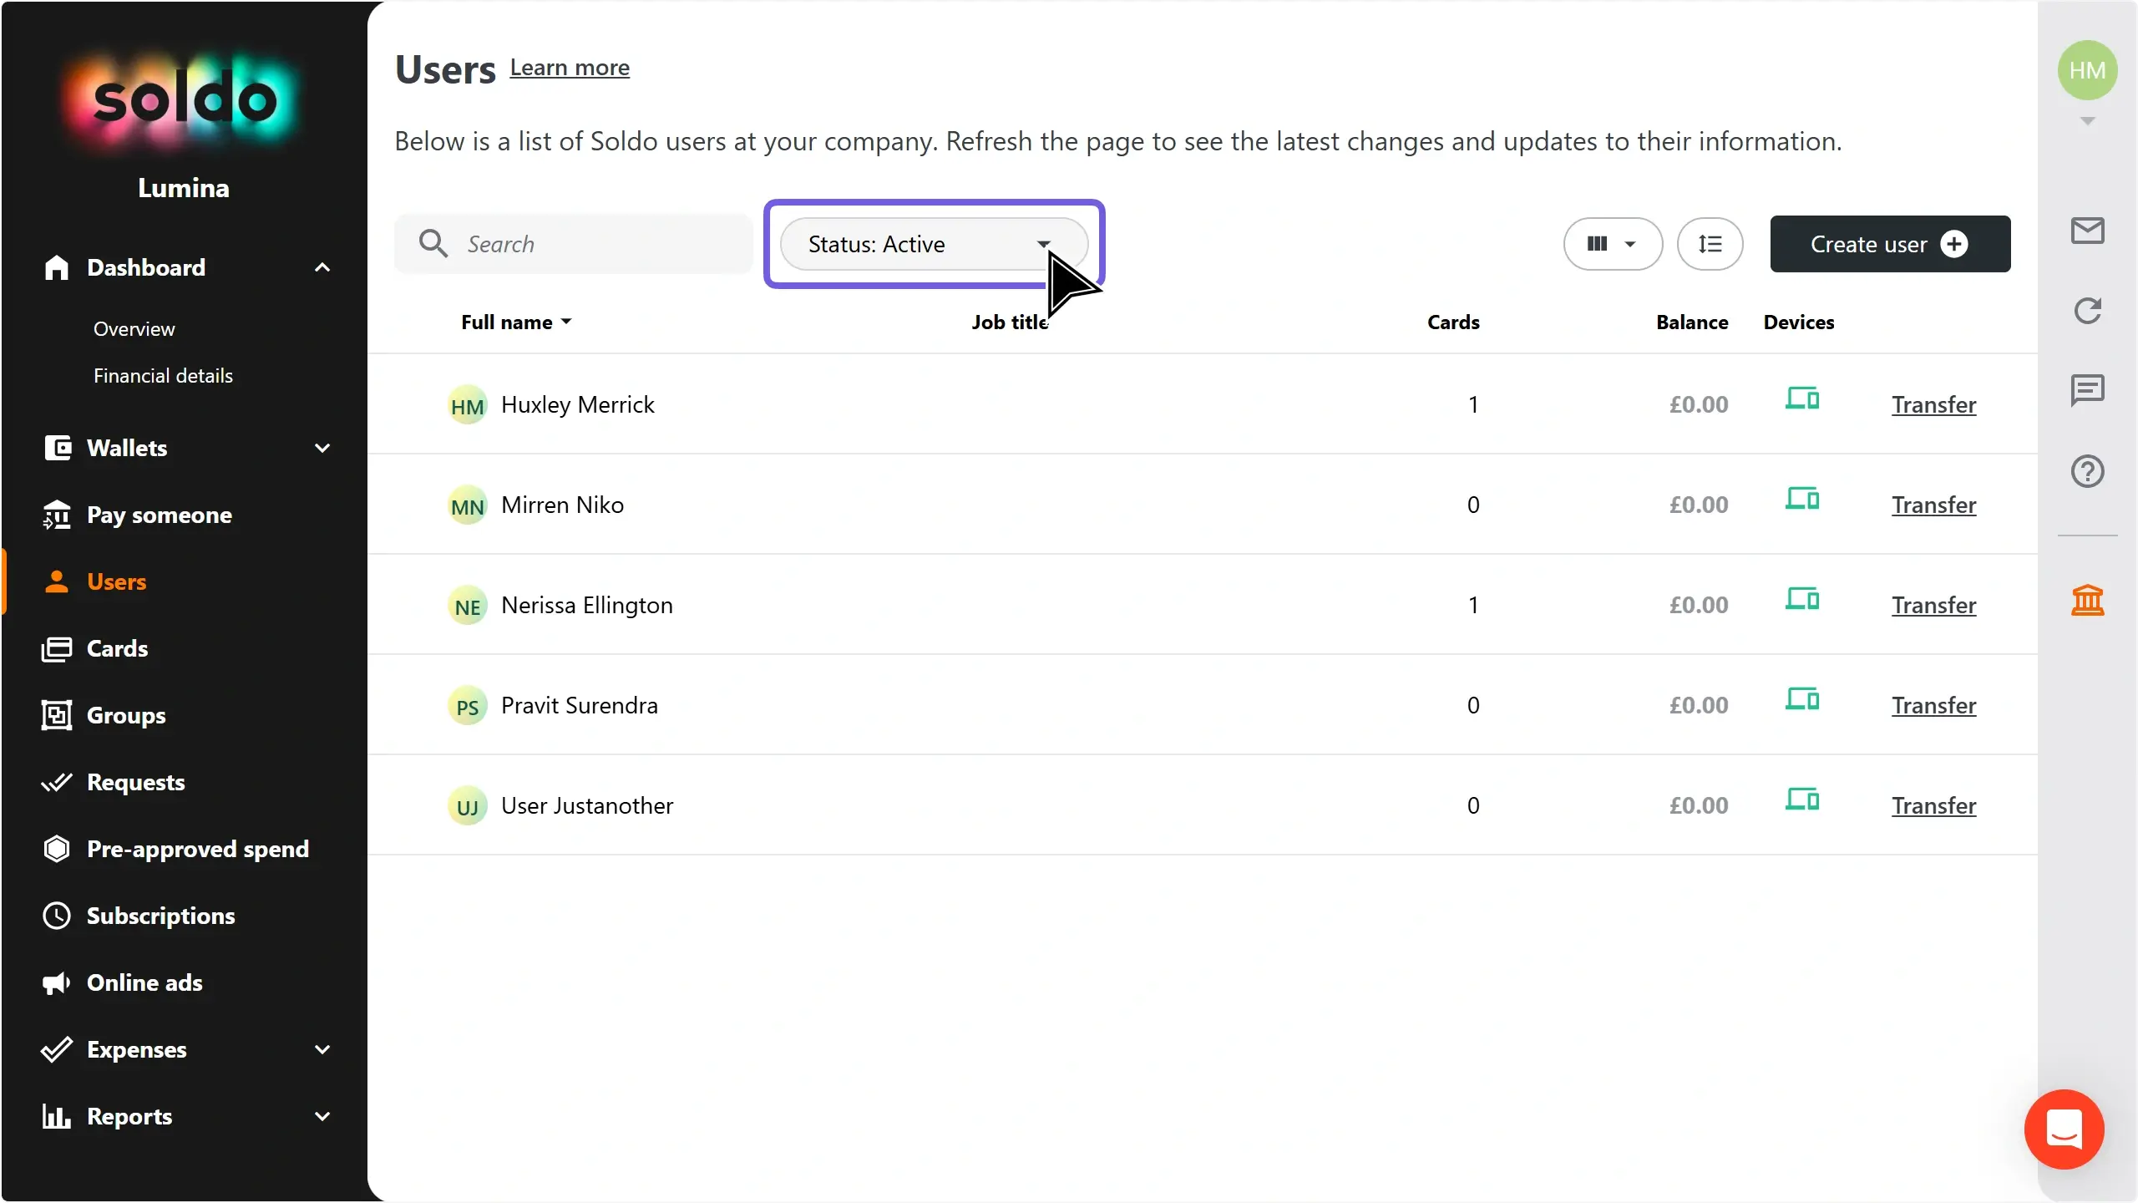Click the HM profile avatar at top right

click(2087, 70)
